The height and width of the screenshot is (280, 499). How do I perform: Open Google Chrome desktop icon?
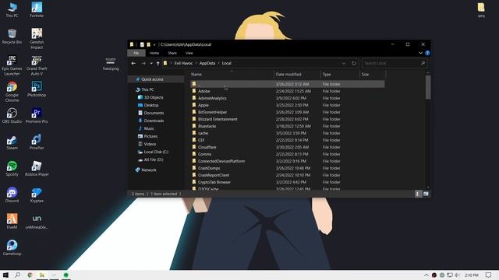pos(12,92)
